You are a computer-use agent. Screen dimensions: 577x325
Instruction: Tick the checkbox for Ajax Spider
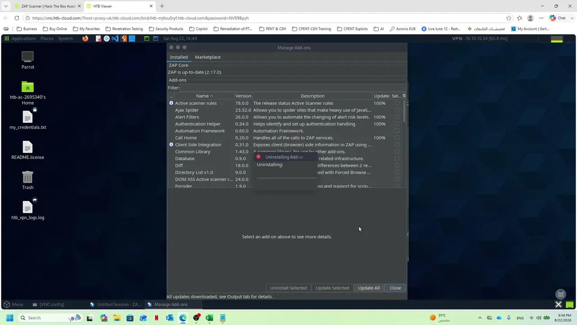[397, 110]
